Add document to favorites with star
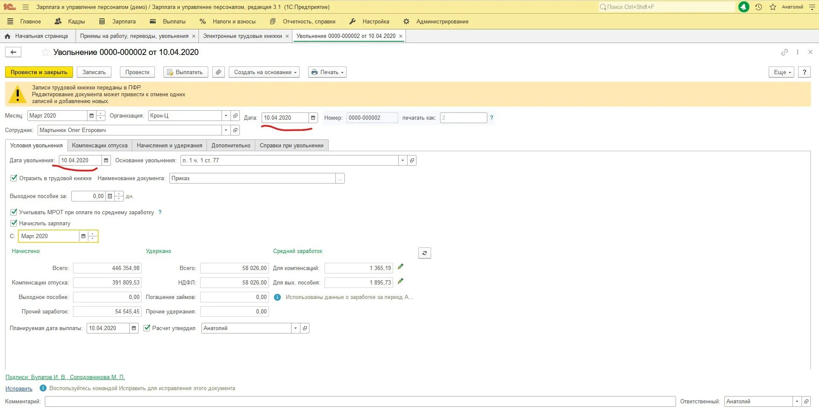 pyautogui.click(x=45, y=52)
